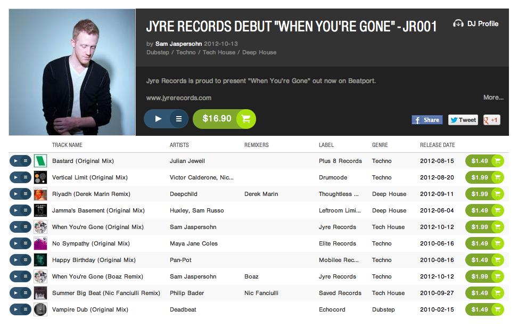Open Maya Jane Coles artist link

coord(194,244)
